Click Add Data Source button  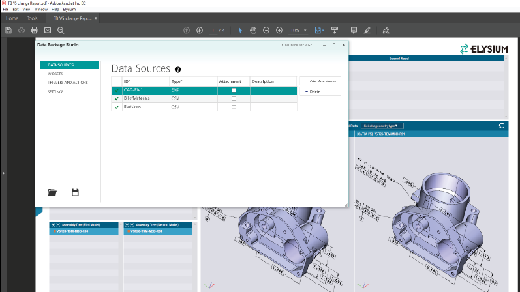319,81
